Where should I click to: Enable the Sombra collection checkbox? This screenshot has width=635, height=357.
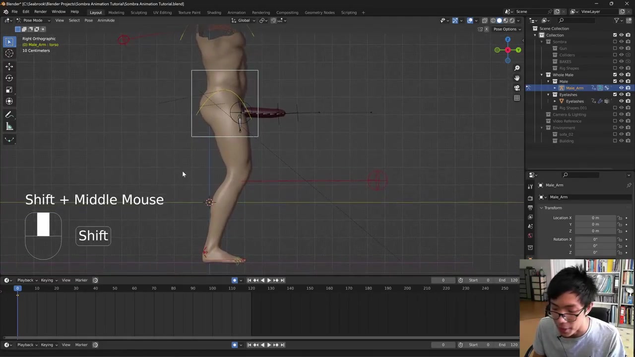(615, 42)
